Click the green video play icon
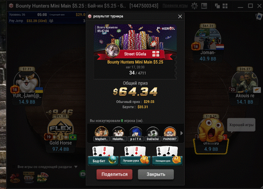 pos(82,174)
